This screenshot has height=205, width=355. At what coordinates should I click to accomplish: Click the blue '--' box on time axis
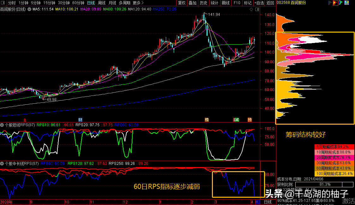(257, 202)
